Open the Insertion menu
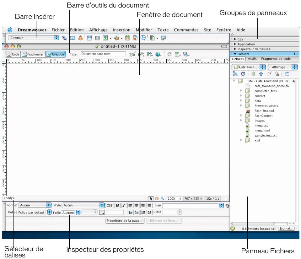 coord(121,30)
